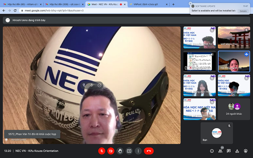Open the chat panel icon
Viewport: 253px width, 158px height.
point(229,151)
